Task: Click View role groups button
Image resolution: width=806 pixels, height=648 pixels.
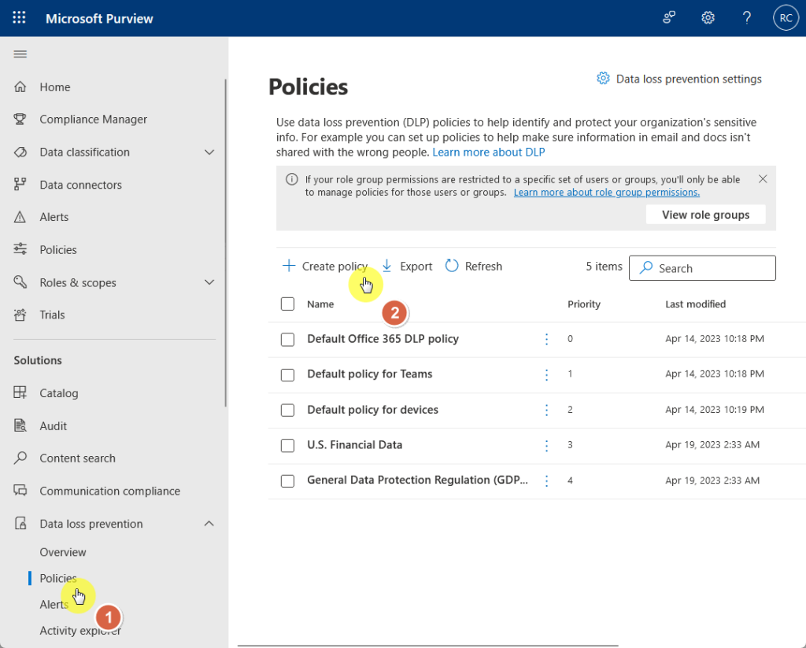Action: tap(705, 215)
